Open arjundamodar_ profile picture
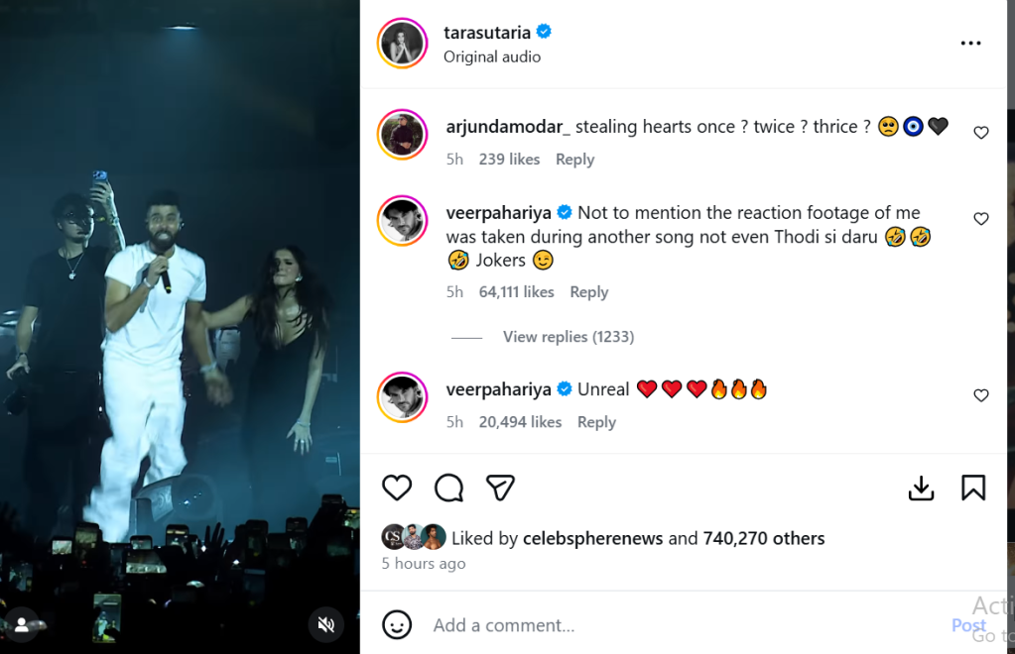This screenshot has height=654, width=1015. (x=402, y=134)
